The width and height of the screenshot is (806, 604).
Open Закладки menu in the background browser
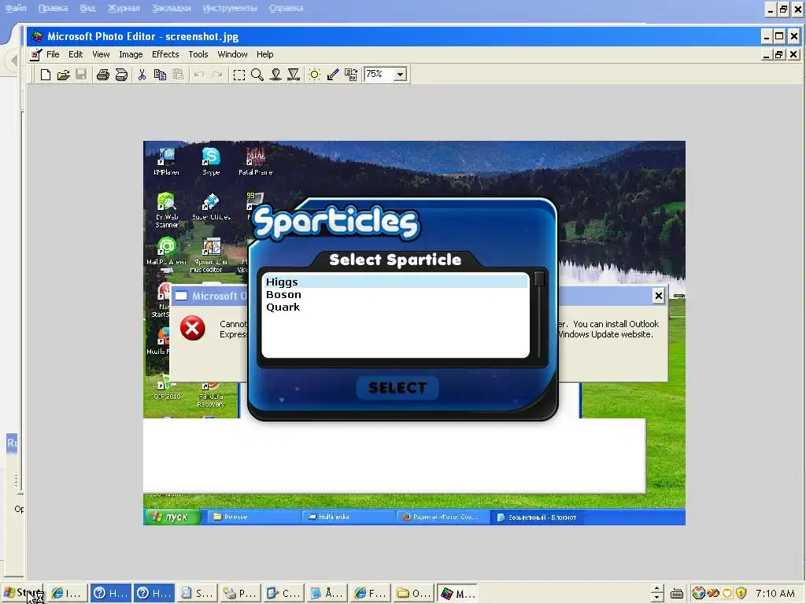pos(171,8)
